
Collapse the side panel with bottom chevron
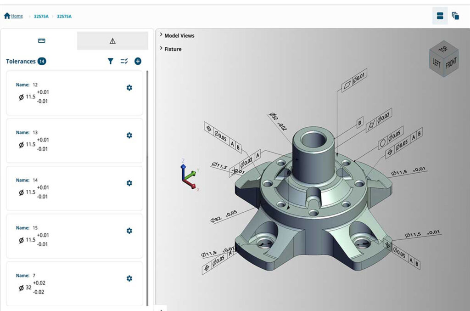pyautogui.click(x=161, y=309)
